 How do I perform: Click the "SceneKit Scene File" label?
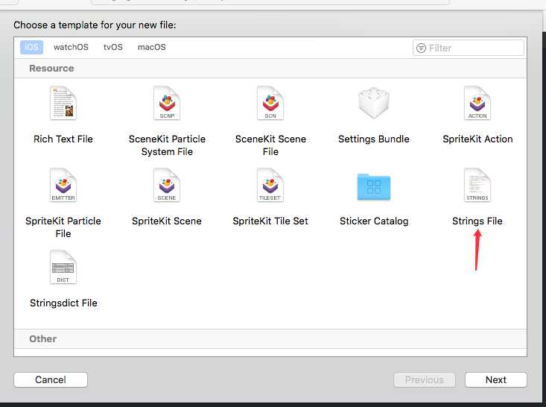coord(270,145)
